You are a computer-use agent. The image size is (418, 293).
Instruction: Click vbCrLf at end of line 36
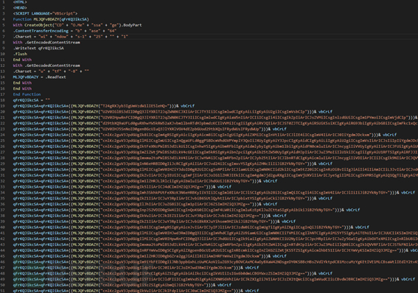click(271, 204)
